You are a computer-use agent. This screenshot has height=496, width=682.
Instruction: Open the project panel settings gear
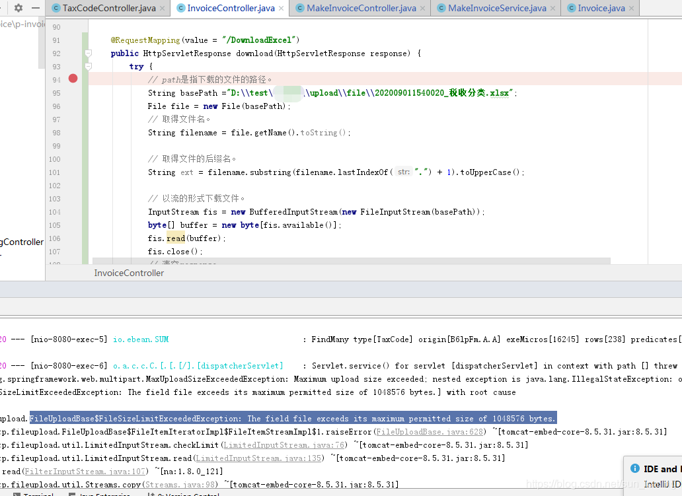[x=19, y=8]
